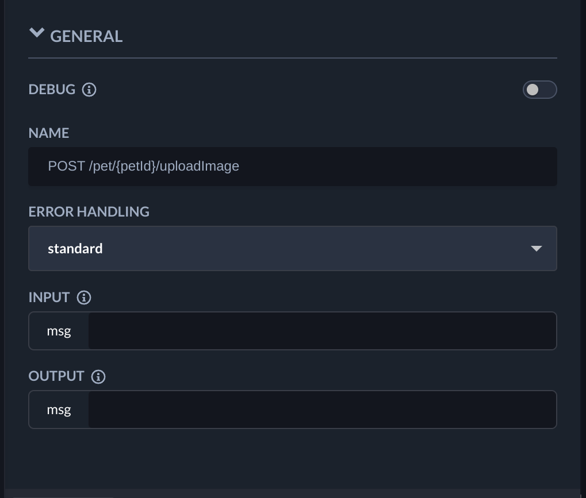Click the empty OUTPUT value text box

(322, 410)
